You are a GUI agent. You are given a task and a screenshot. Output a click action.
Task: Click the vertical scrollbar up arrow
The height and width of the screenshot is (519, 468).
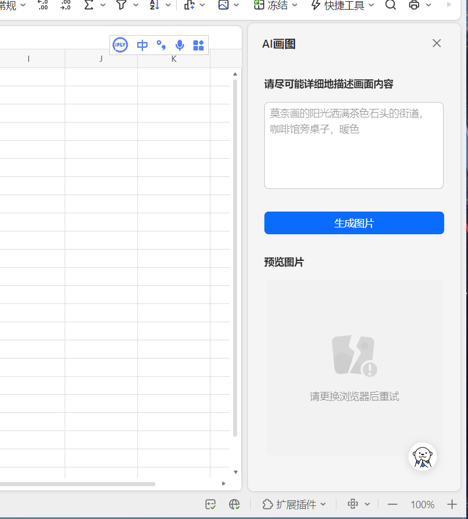tap(235, 74)
